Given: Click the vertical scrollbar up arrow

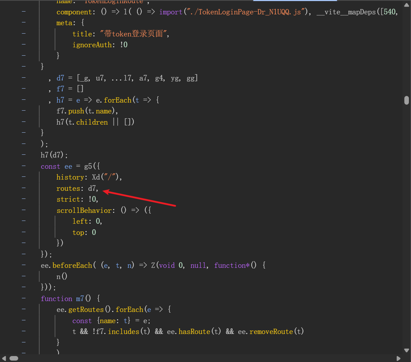Looking at the screenshot, I should point(406,3).
